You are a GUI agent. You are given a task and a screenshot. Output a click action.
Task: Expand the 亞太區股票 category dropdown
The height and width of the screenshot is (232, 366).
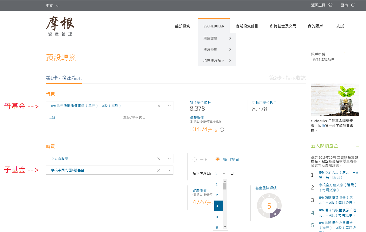pyautogui.click(x=169, y=159)
